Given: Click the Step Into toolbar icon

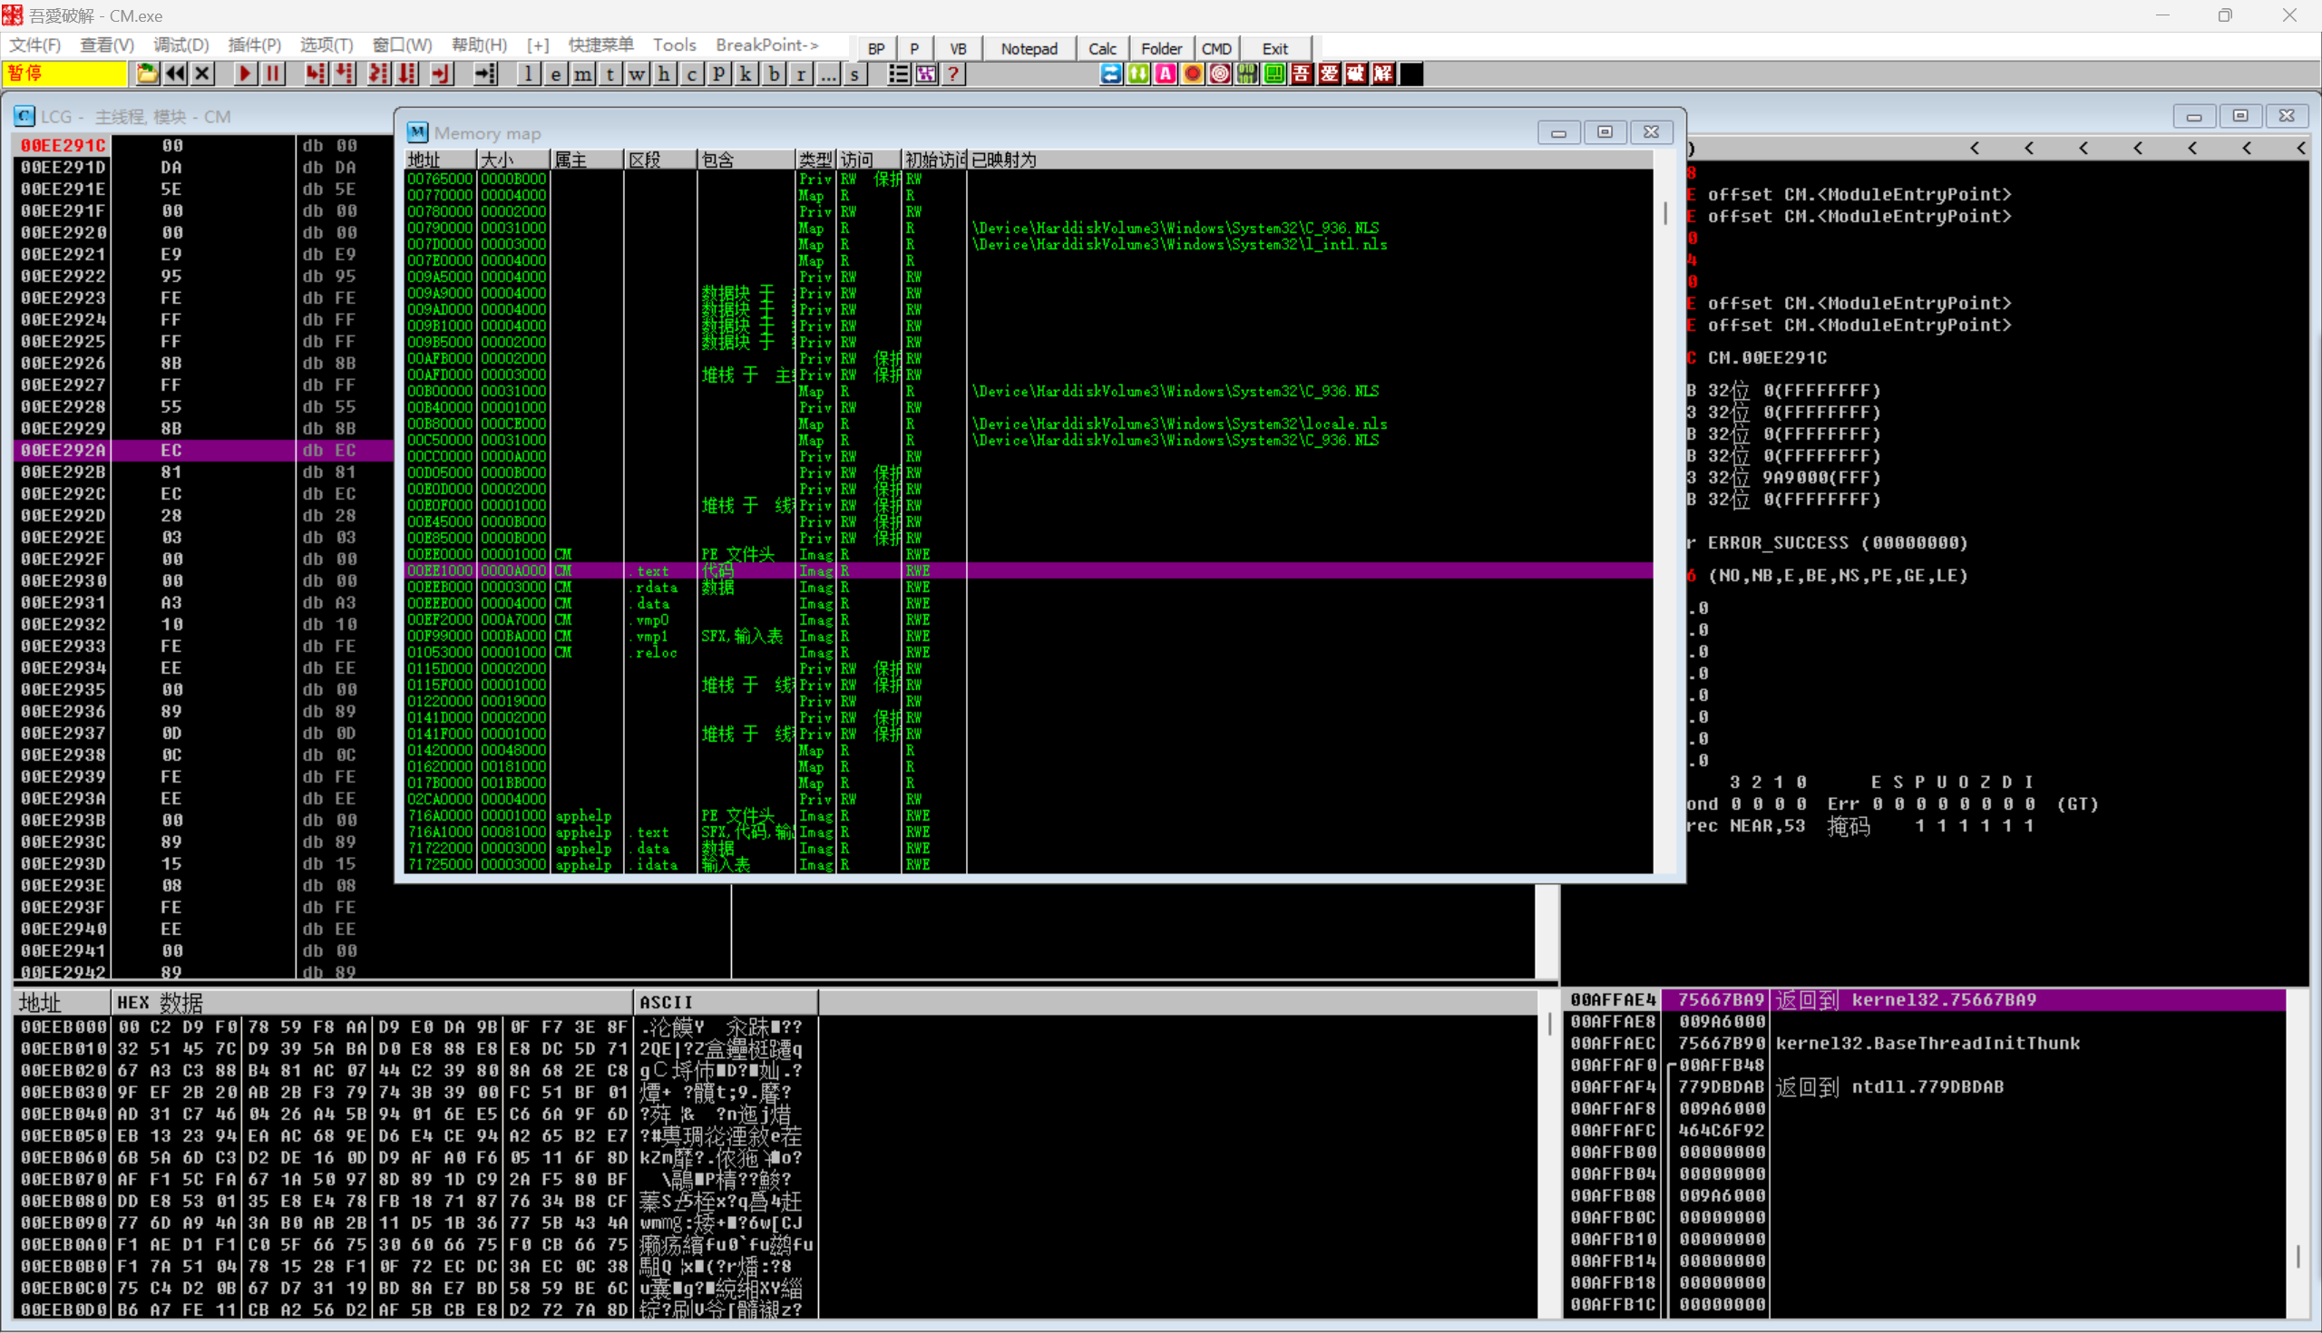Looking at the screenshot, I should tap(315, 74).
